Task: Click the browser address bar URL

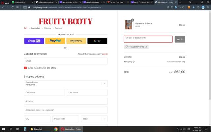Action: [67, 7]
